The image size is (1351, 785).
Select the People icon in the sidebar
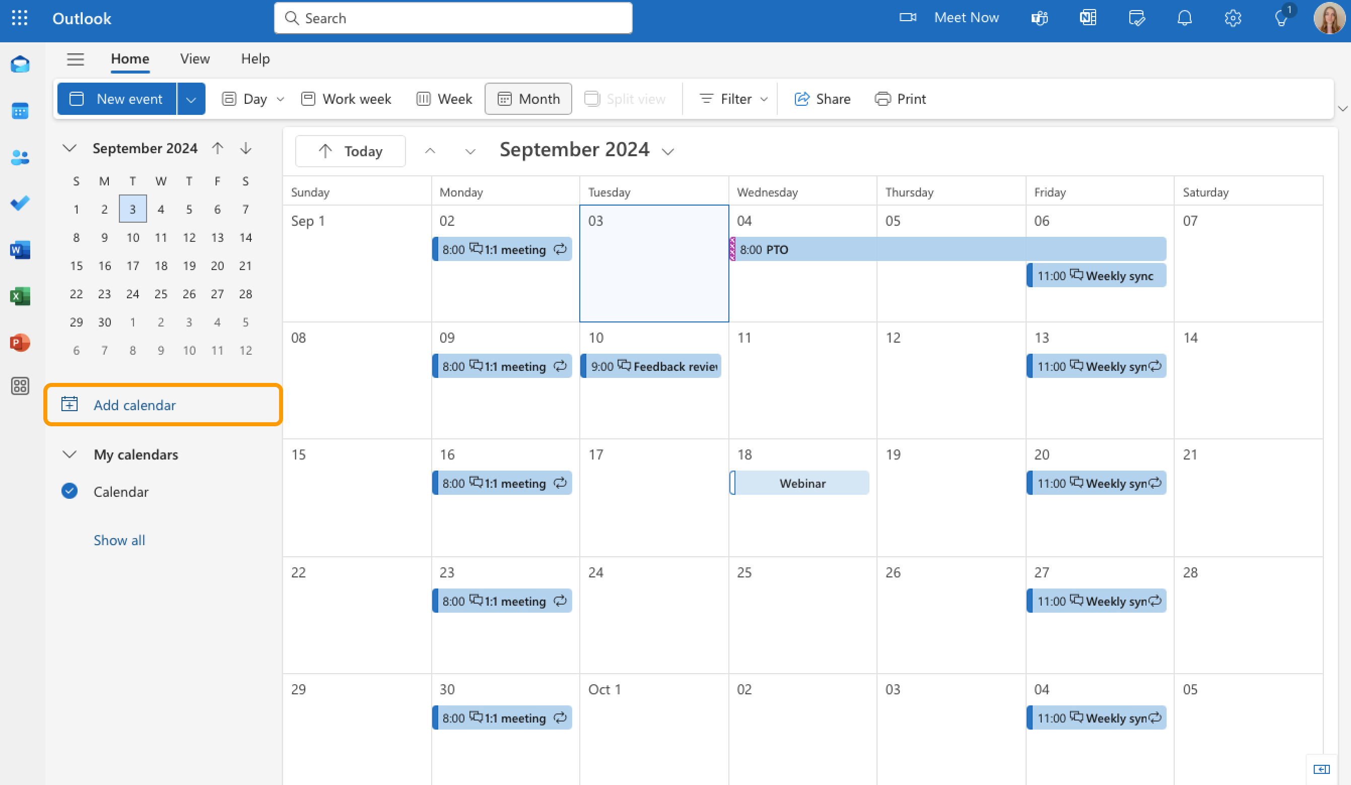pyautogui.click(x=20, y=157)
